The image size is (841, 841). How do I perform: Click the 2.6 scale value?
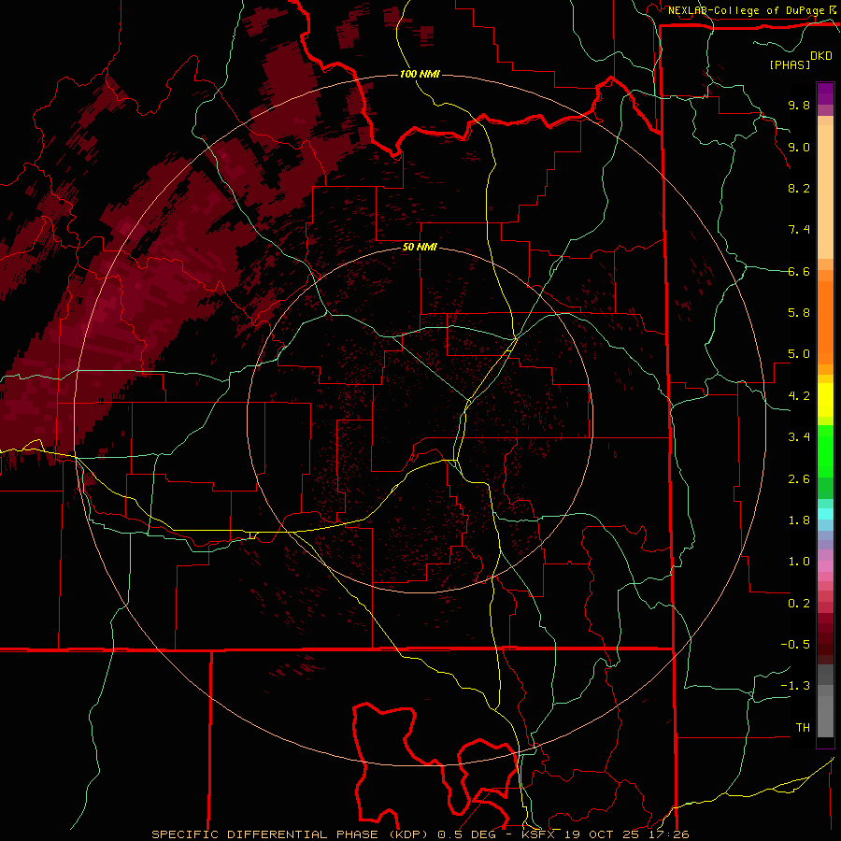(x=799, y=479)
